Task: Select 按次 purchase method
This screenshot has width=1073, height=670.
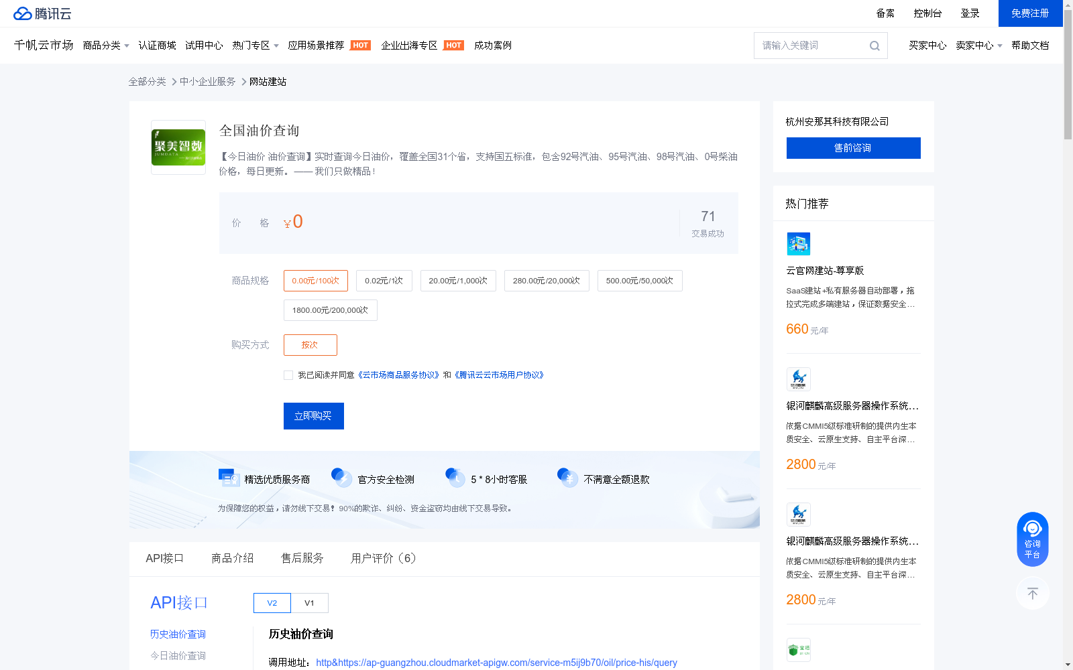Action: click(x=310, y=345)
